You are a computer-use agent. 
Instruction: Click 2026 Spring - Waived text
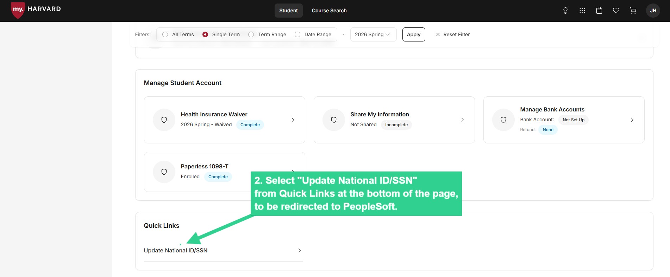[x=206, y=124]
